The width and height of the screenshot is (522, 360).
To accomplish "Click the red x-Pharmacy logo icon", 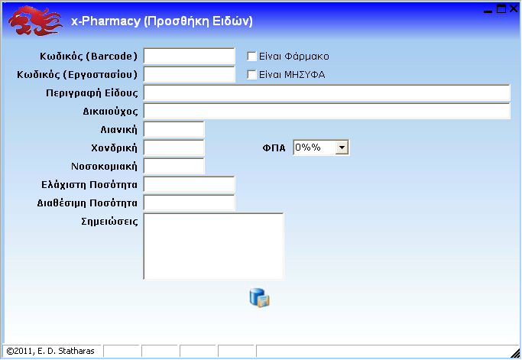I will 34,21.
